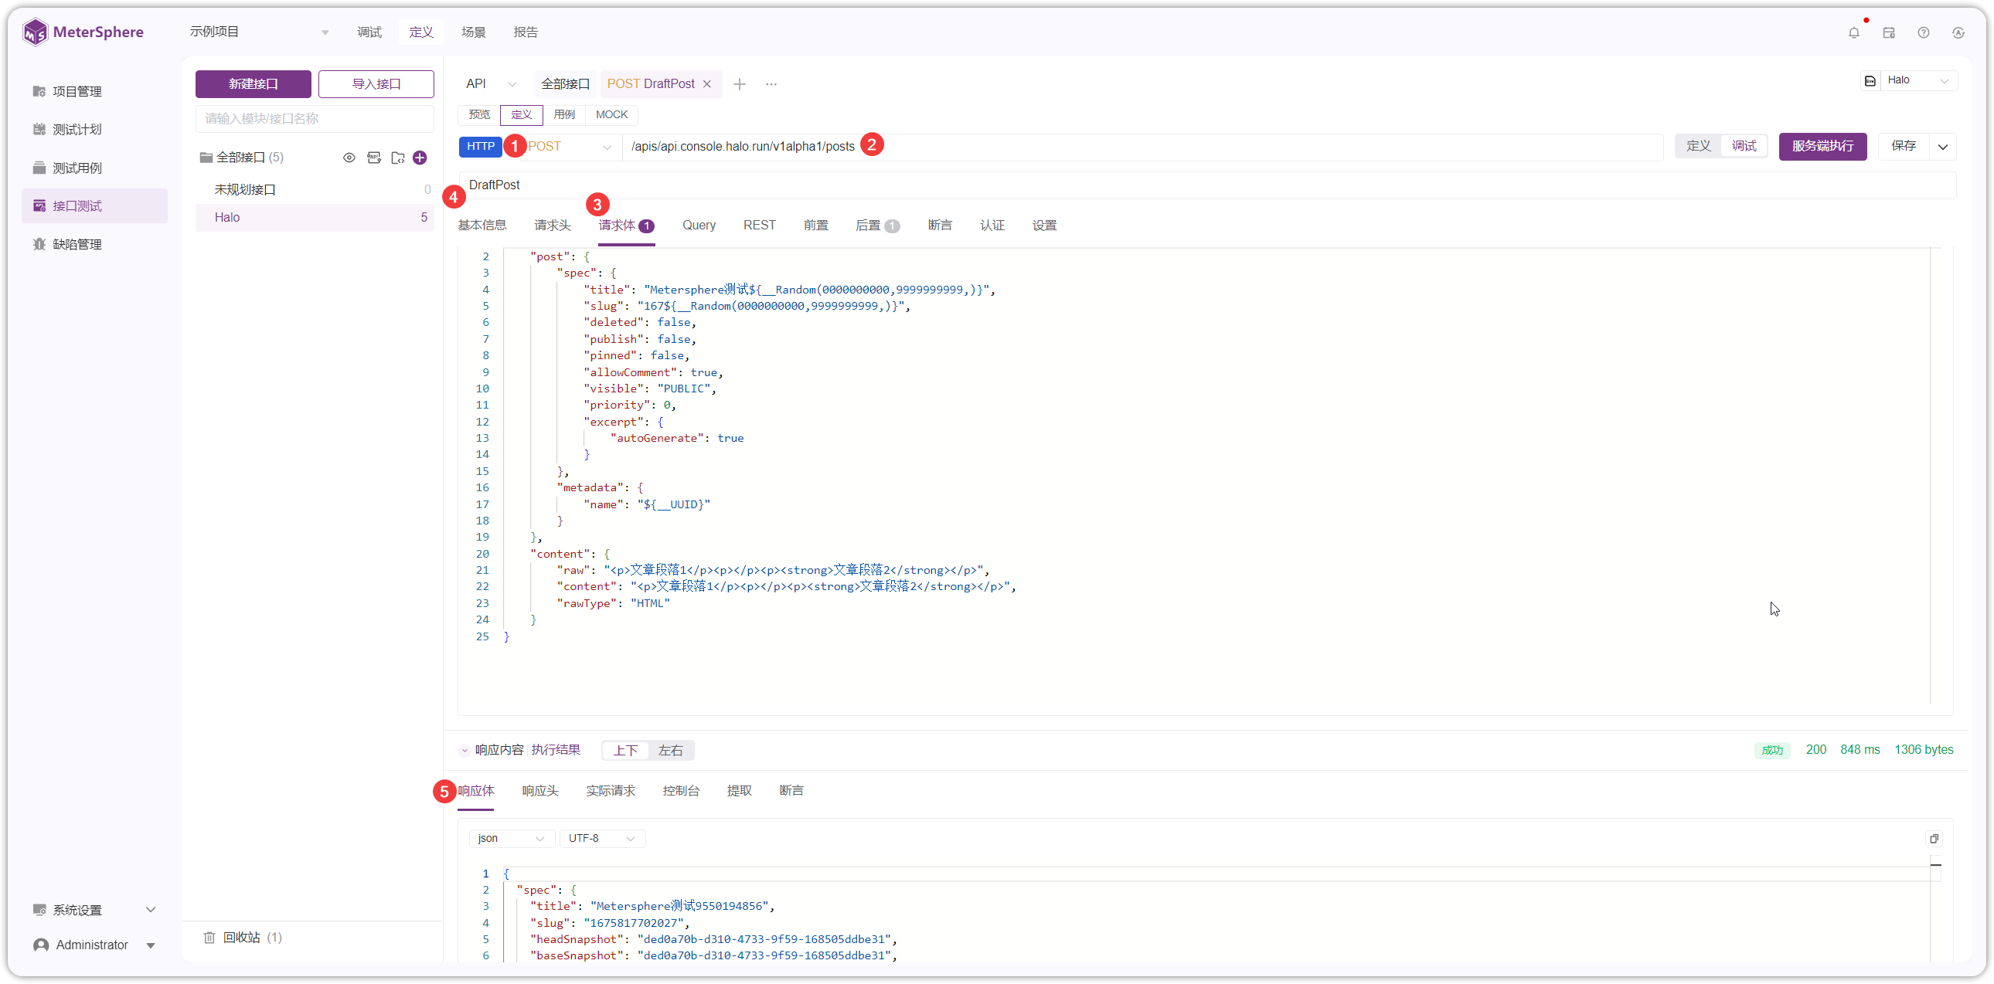
Task: Click the module search input field
Action: [x=315, y=118]
